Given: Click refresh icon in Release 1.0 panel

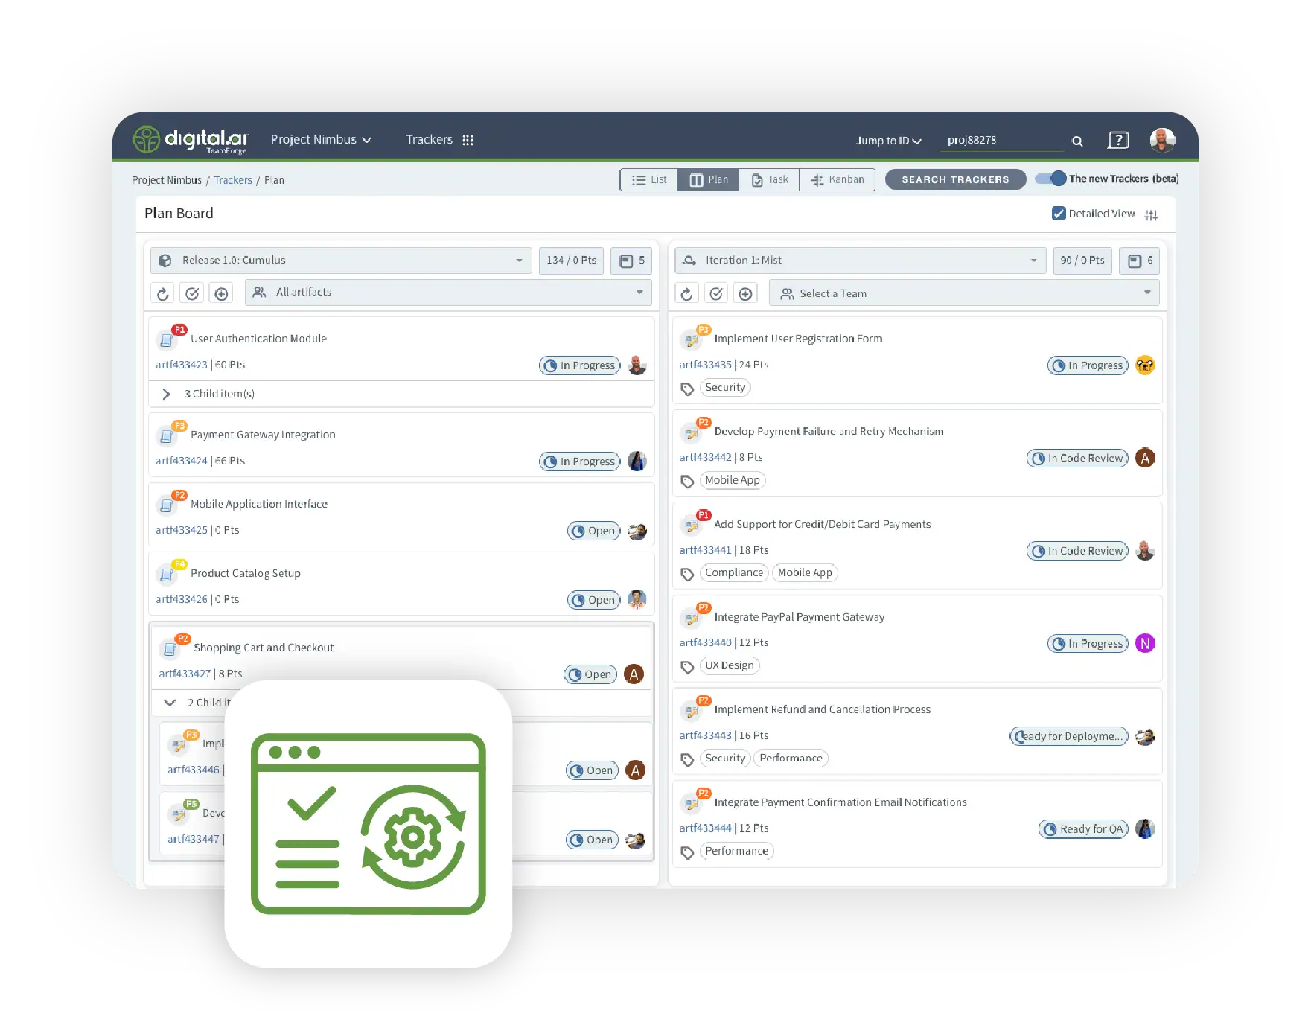Looking at the screenshot, I should [x=162, y=293].
